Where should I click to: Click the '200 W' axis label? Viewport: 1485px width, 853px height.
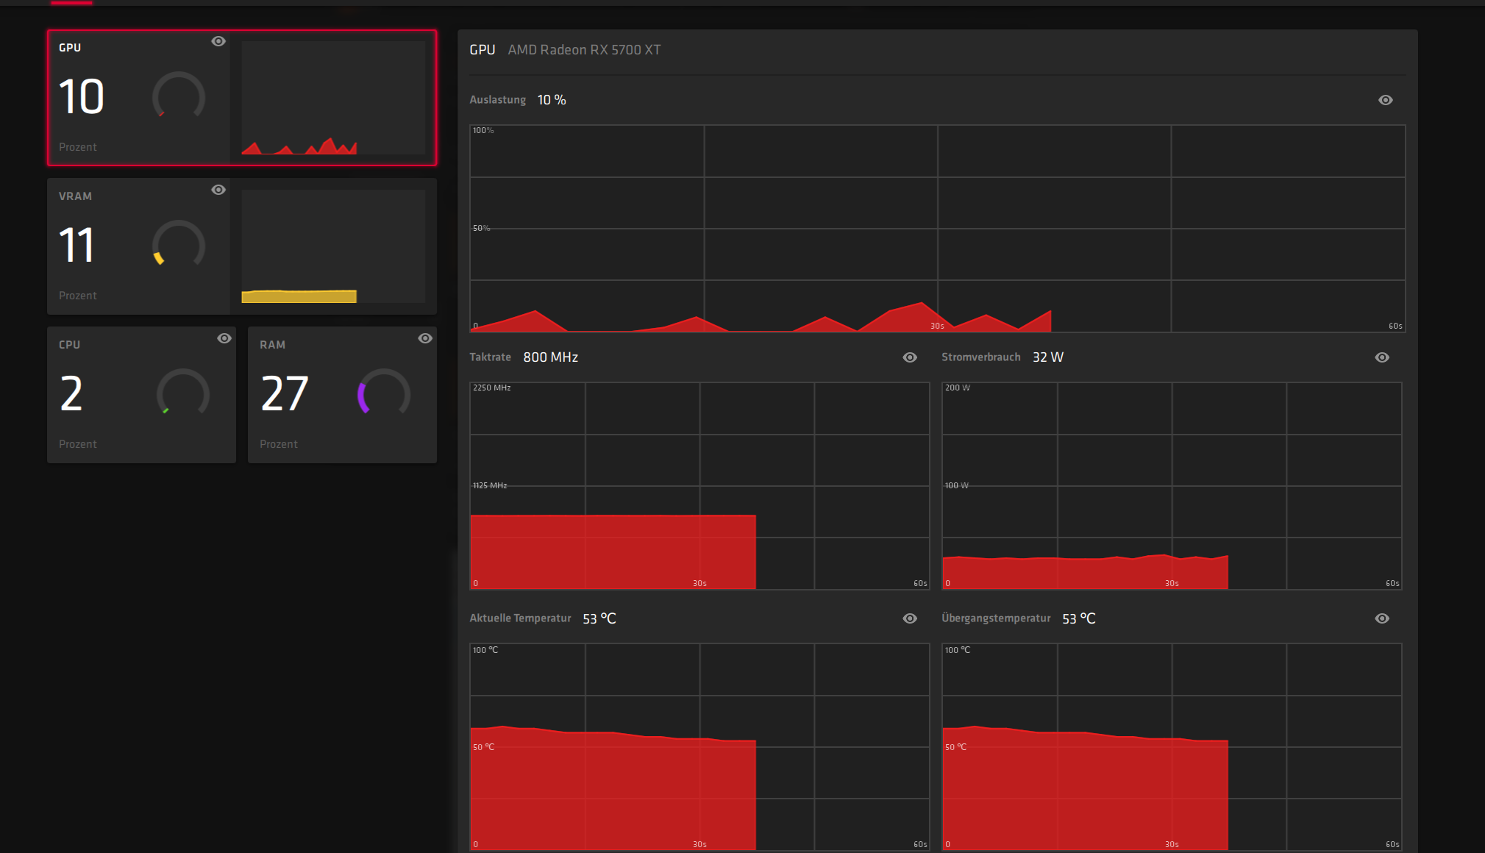tap(958, 388)
